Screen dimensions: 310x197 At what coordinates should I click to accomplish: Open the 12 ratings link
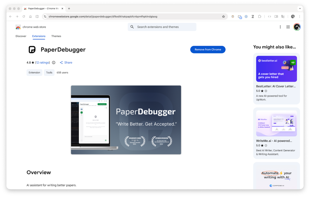point(42,62)
